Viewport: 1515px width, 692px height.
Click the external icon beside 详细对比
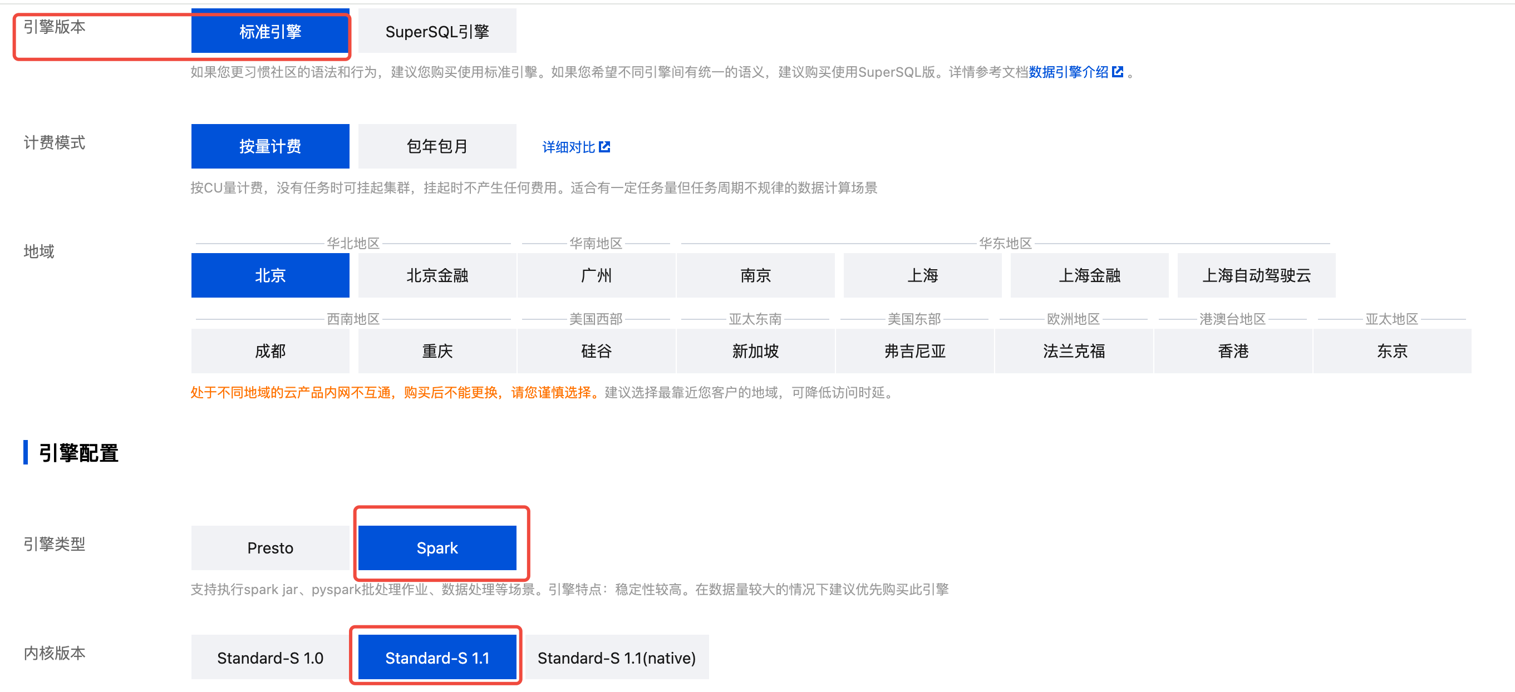604,146
